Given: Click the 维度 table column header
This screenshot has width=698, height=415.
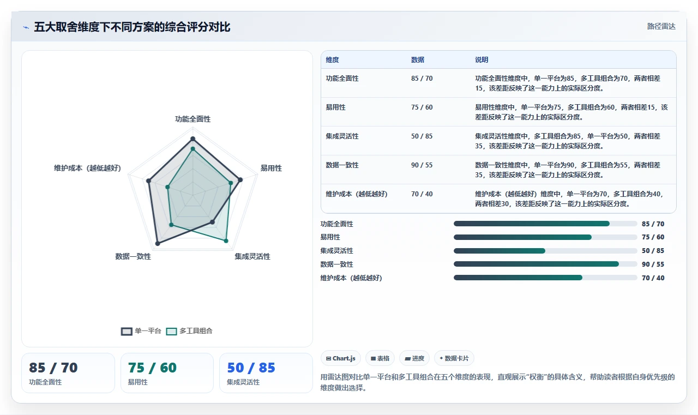Looking at the screenshot, I should (332, 60).
